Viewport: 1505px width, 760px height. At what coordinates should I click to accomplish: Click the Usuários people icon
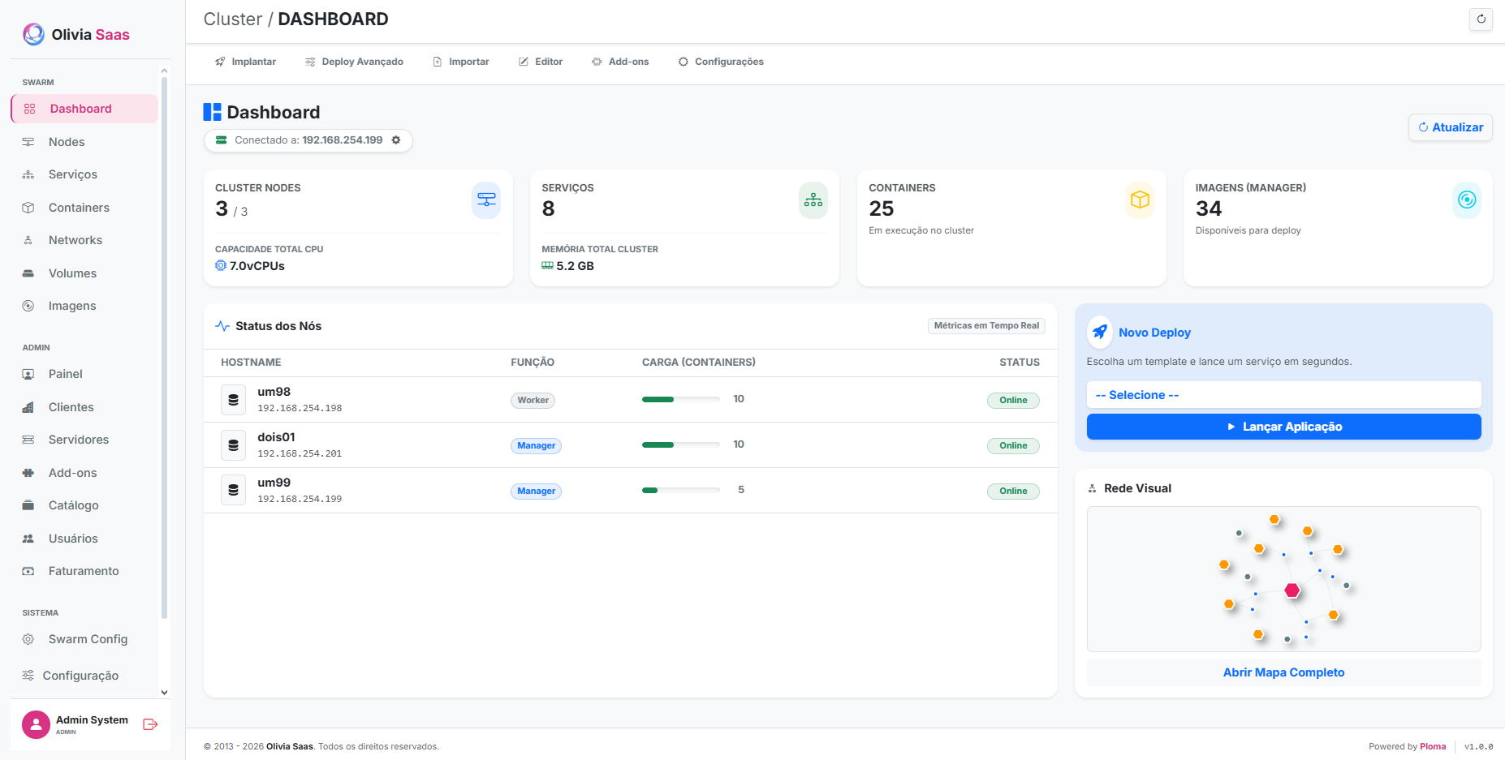tap(28, 539)
